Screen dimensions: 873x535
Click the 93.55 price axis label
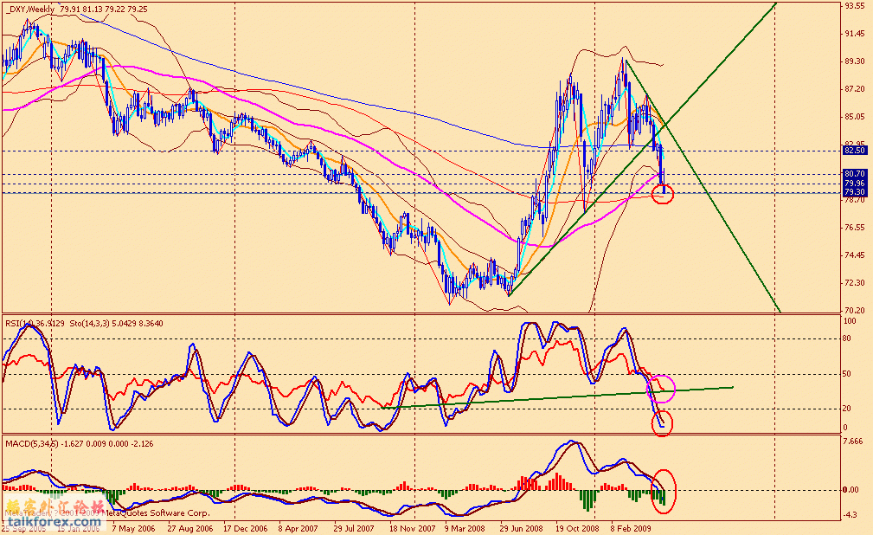(855, 6)
